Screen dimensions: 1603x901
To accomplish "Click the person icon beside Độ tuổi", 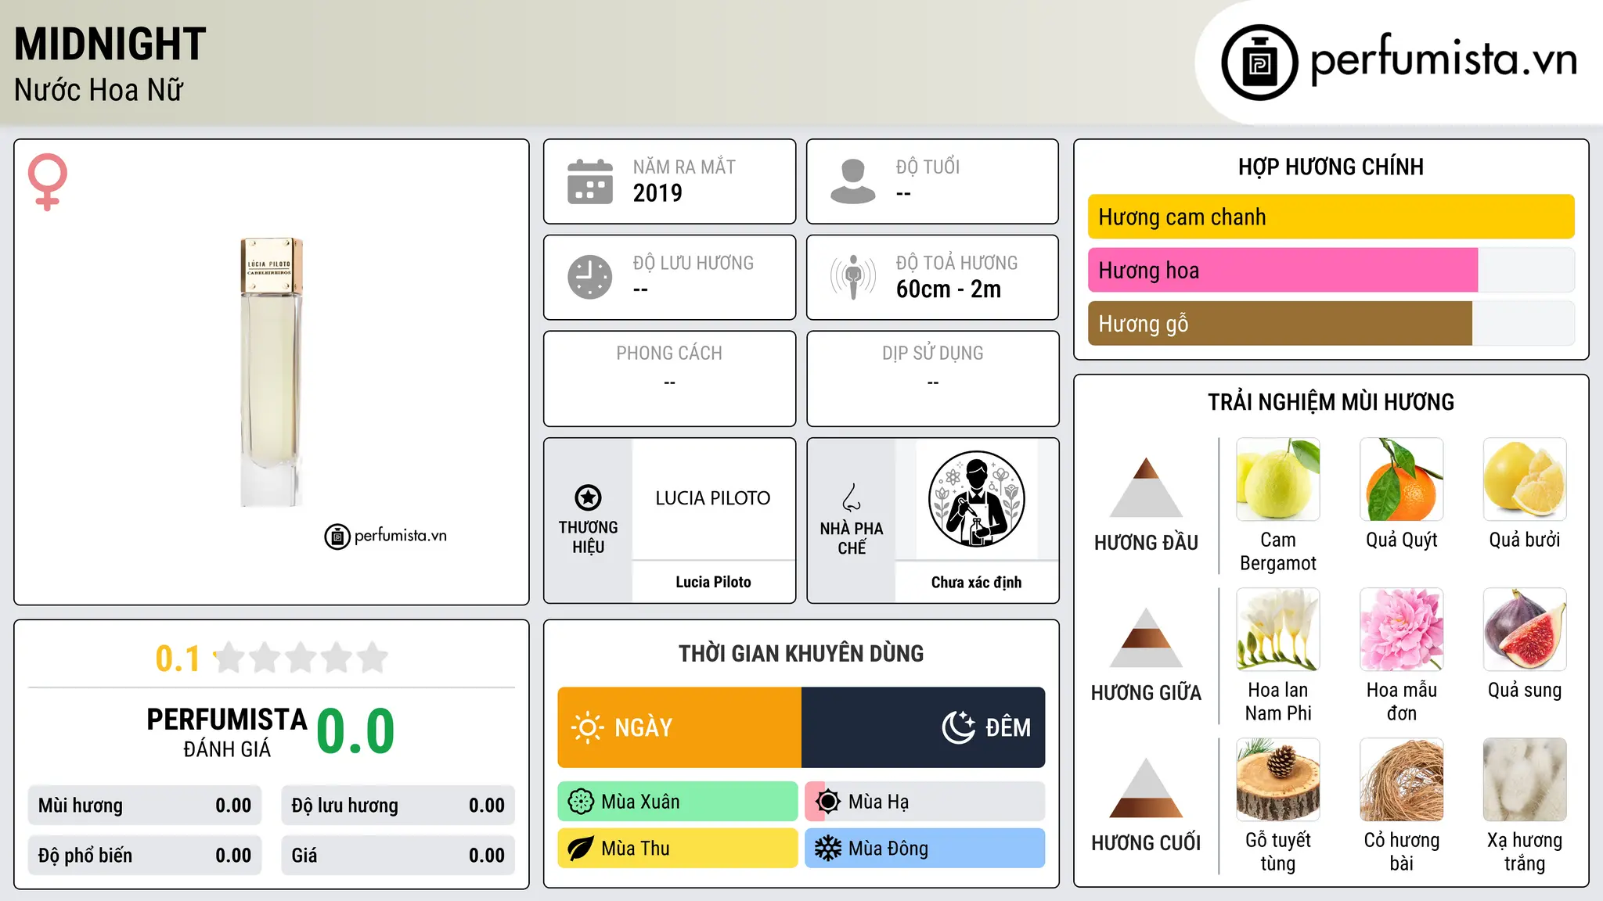I will click(x=853, y=181).
